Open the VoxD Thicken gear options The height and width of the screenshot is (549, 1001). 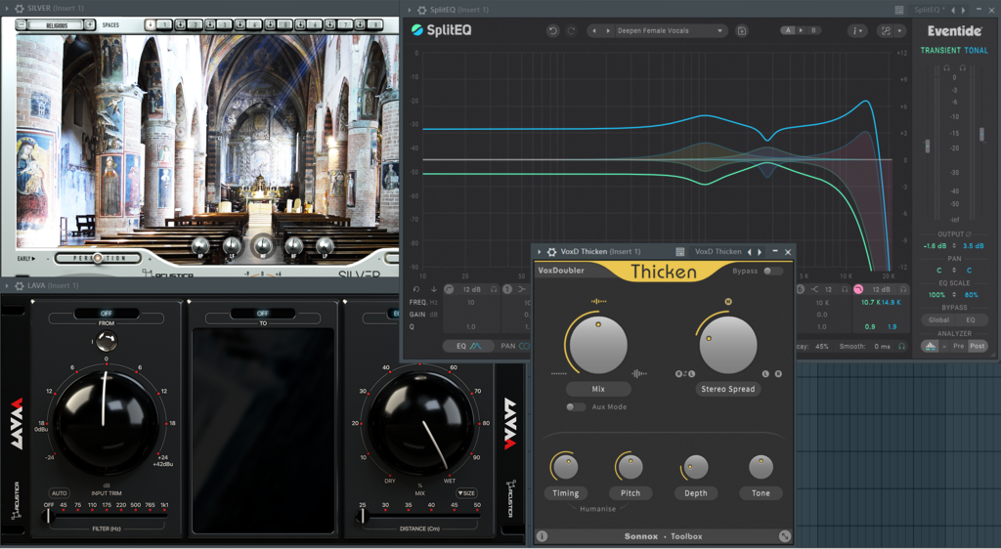click(x=552, y=252)
